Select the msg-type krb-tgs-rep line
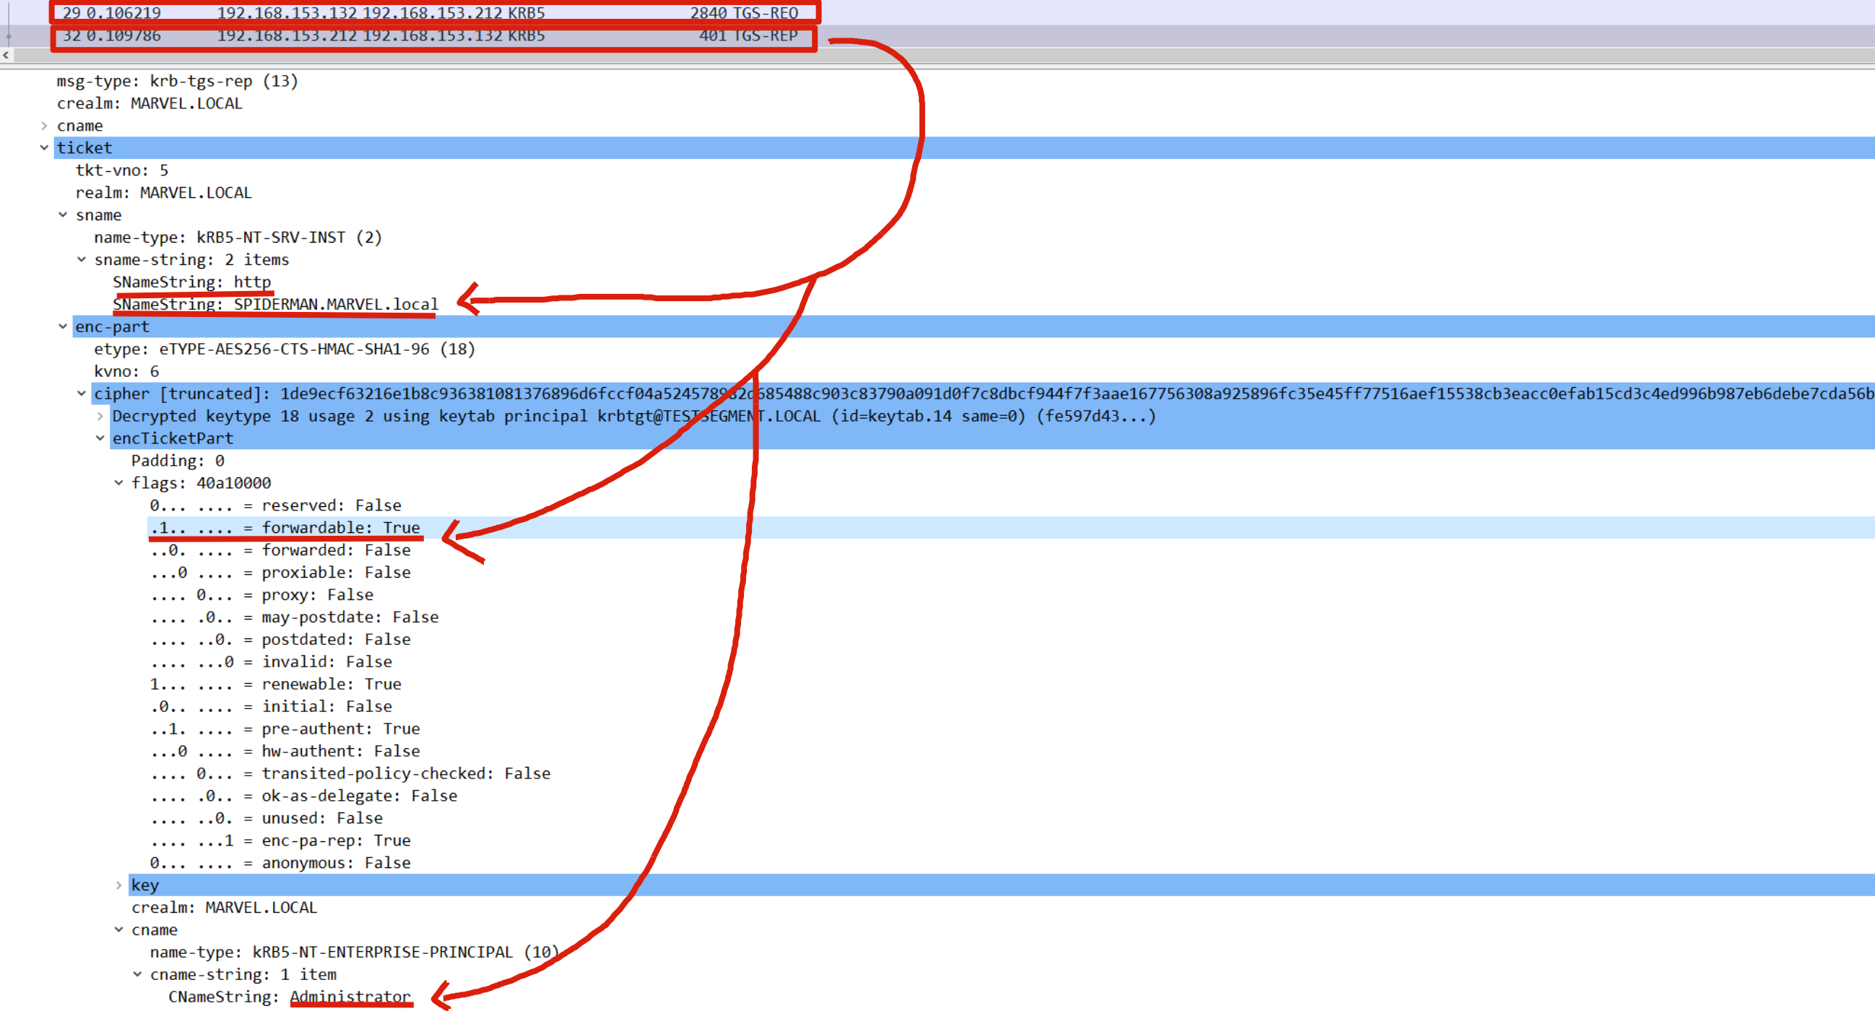Screen dimensions: 1875x1011 click(177, 81)
